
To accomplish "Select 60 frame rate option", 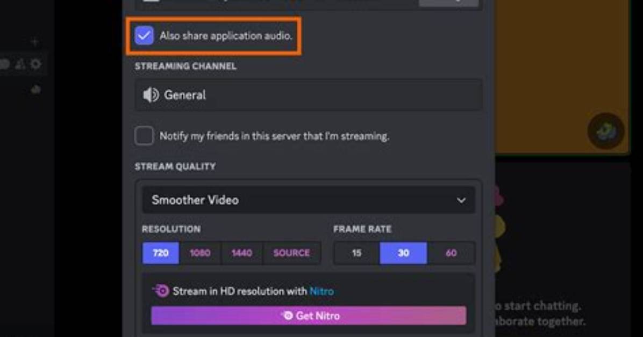I will coord(451,253).
